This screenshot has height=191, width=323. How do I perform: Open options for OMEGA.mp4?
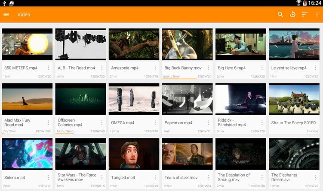(x=155, y=122)
